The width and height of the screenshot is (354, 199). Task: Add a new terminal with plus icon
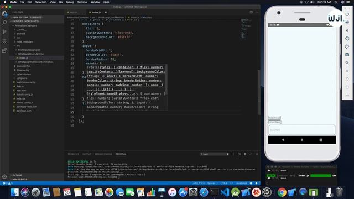coord(233,154)
